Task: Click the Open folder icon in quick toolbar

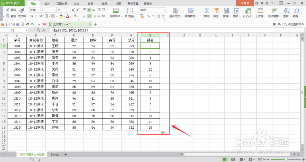Action: pyautogui.click(x=3, y=24)
